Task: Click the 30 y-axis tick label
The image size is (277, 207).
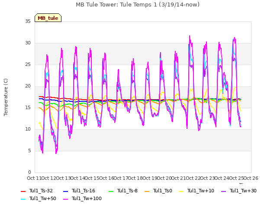Action: click(28, 43)
